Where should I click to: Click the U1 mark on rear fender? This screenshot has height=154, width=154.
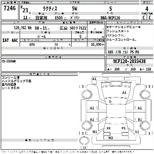(x=137, y=132)
